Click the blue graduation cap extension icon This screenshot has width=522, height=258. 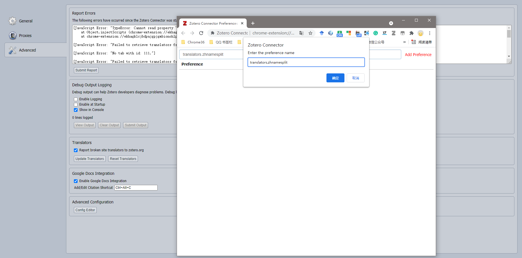point(322,33)
